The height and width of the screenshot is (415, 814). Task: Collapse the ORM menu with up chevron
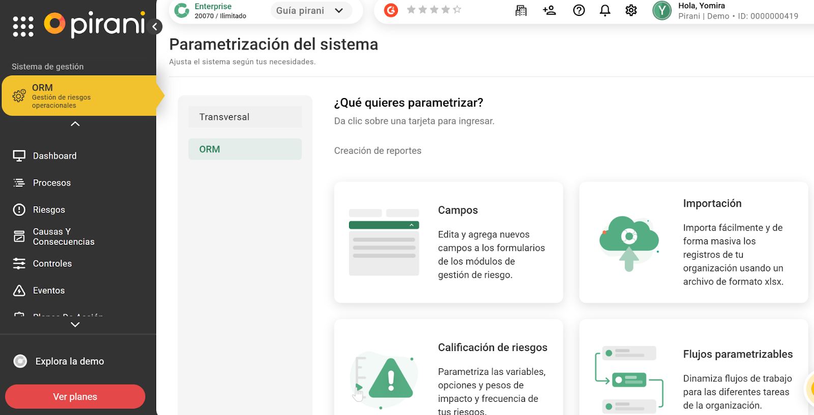pyautogui.click(x=75, y=124)
